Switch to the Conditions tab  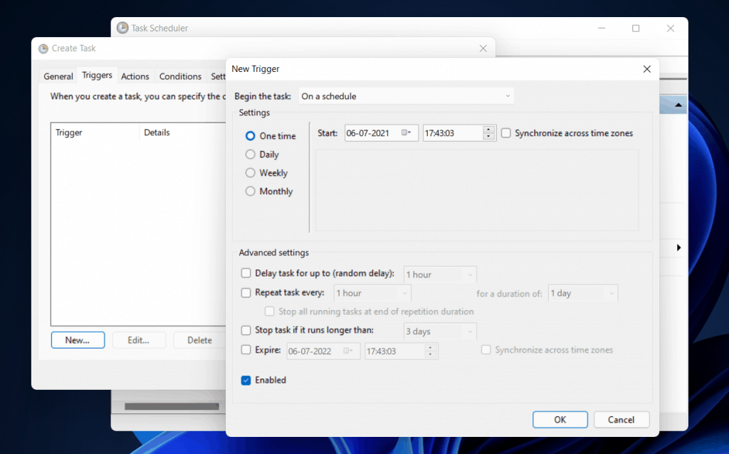(x=180, y=76)
